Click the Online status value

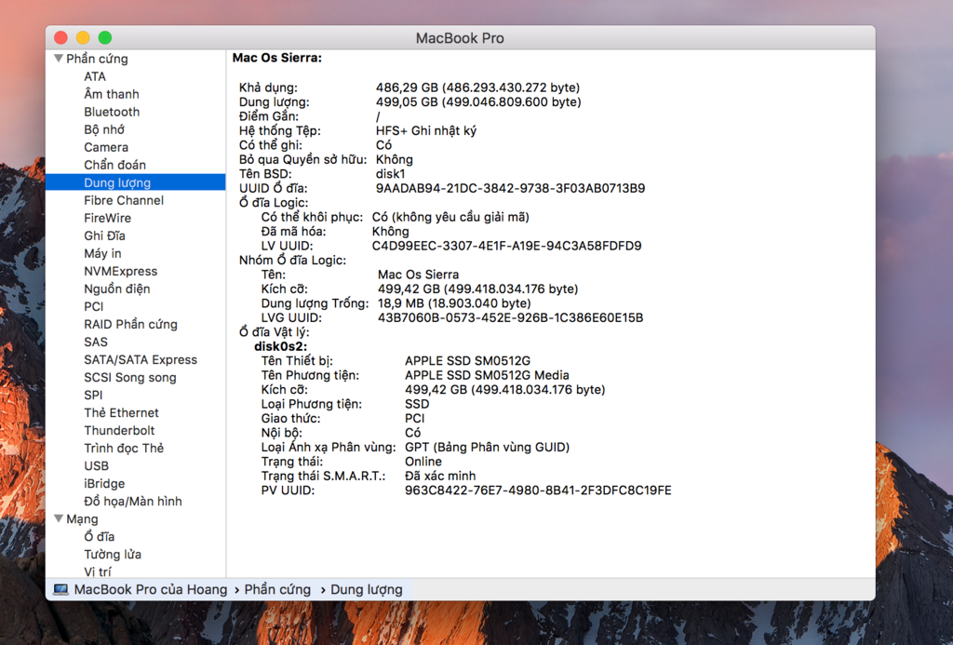click(423, 462)
